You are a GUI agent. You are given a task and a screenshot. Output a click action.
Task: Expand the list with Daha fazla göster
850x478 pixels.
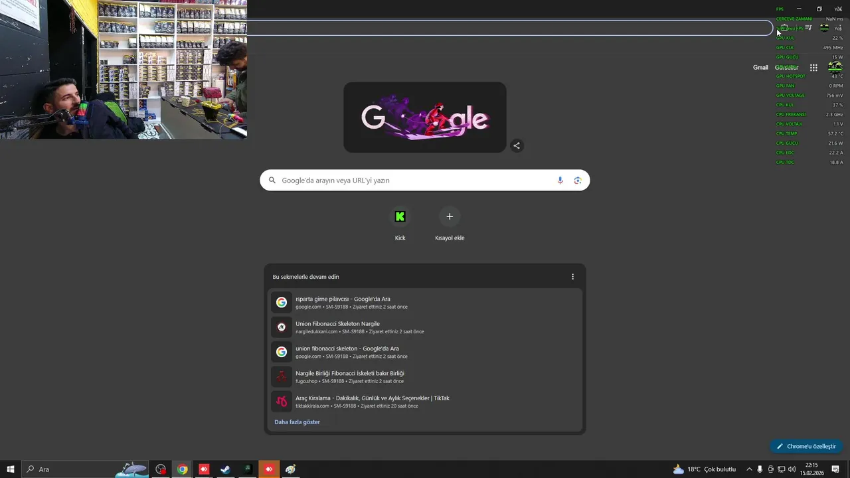(x=297, y=422)
